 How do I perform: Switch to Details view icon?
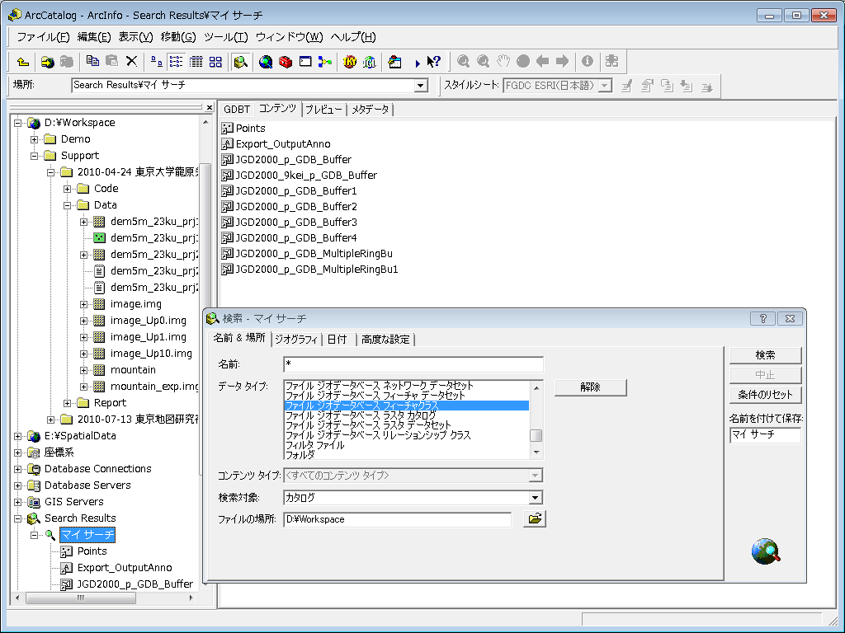coord(196,61)
